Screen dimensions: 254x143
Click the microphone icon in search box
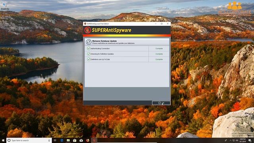tap(49, 140)
